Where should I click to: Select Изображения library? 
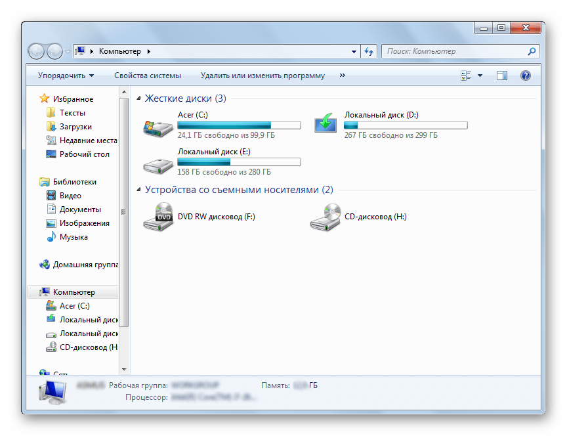[84, 223]
